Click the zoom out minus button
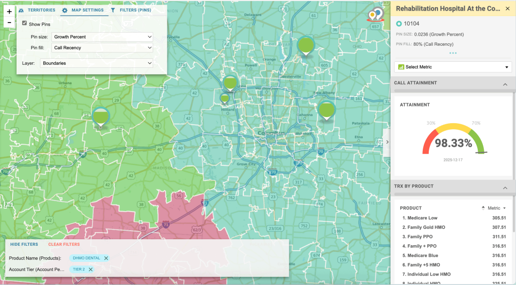The height and width of the screenshot is (285, 516). (x=9, y=22)
